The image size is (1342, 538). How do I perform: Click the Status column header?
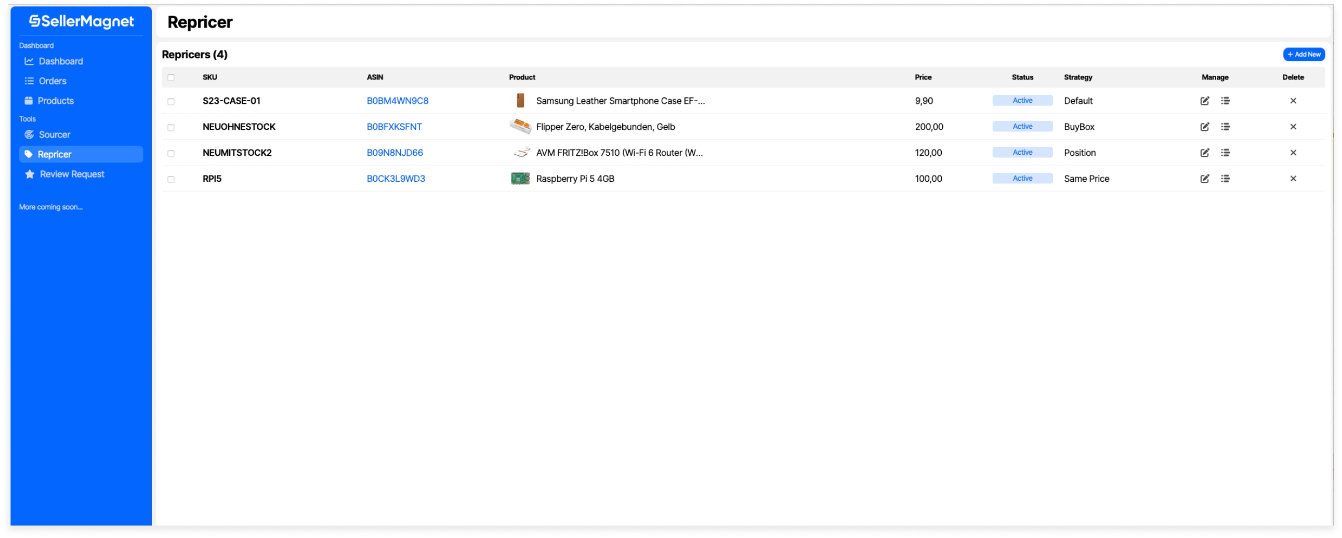coord(1022,77)
